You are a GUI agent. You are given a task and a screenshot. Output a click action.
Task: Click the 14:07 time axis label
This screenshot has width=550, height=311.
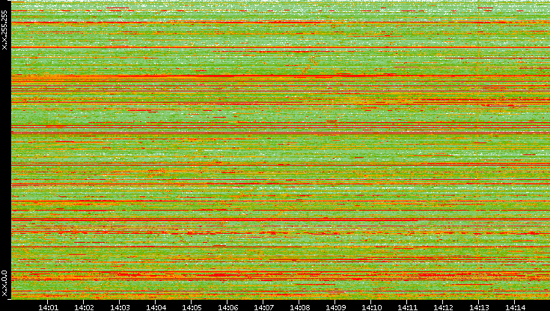pos(263,307)
